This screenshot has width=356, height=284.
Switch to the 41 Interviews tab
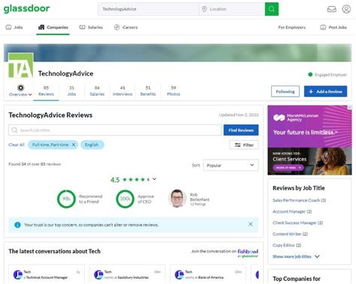pos(122,91)
